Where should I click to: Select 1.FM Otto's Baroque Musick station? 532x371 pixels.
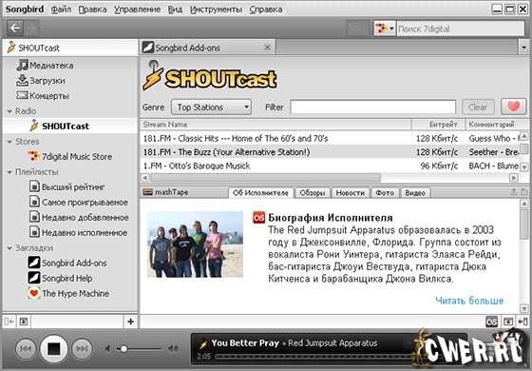(x=329, y=166)
